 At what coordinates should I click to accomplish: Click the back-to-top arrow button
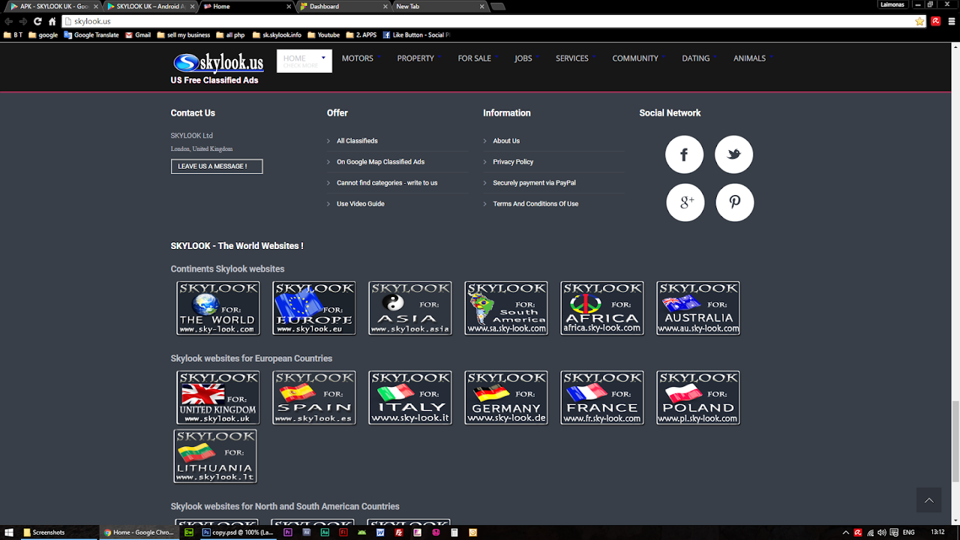928,500
